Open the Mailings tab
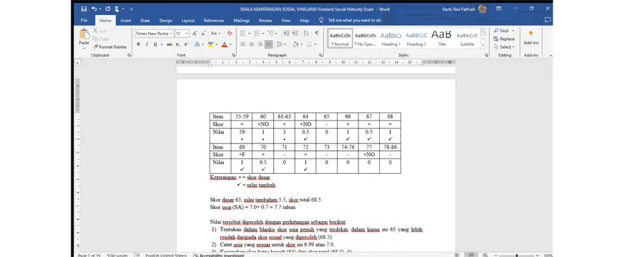Viewport: 624px width, 257px height. coord(241,20)
